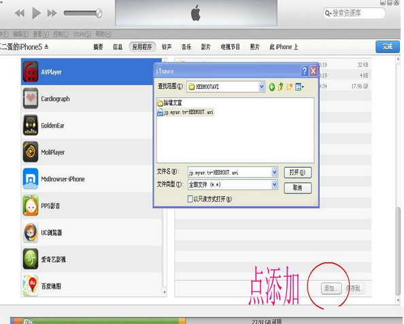Viewport: 404px width, 324px height.
Task: Switch to the 电视节目 tab
Action: tap(231, 47)
